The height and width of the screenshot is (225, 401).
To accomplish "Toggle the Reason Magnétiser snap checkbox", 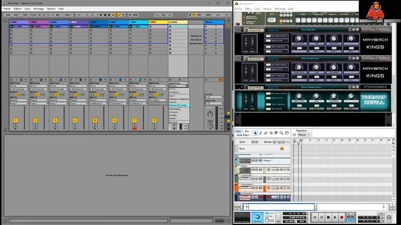I will coord(294,135).
